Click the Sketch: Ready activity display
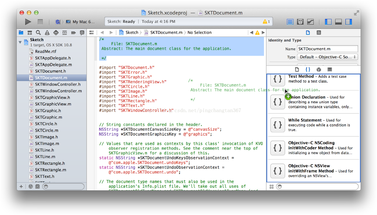Image resolution: width=377 pixels, height=215 pixels. pos(188,21)
